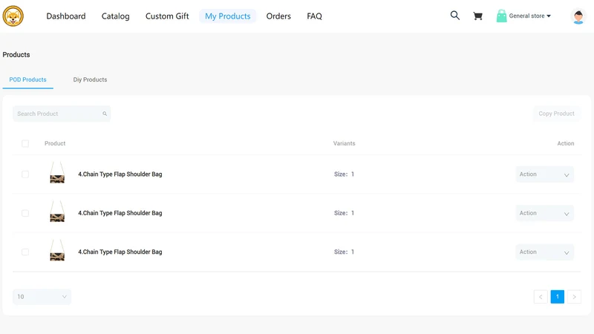
Task: Open the Dashboard menu item
Action: click(x=66, y=16)
